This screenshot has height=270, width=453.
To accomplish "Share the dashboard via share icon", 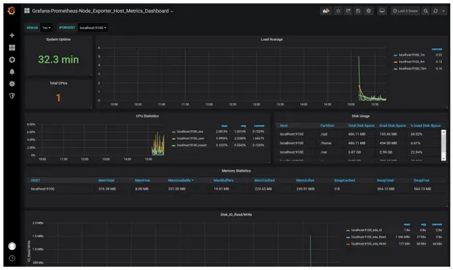I will point(348,11).
